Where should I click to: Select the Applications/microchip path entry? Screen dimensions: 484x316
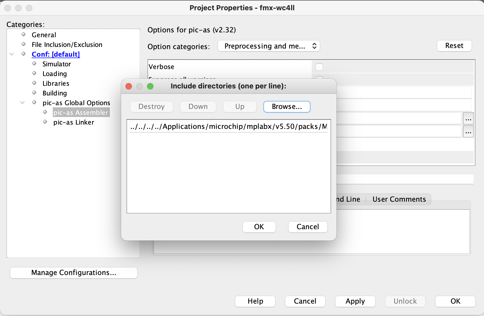pos(228,126)
